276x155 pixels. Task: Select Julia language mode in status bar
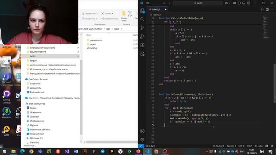pyautogui.click(x=259, y=146)
